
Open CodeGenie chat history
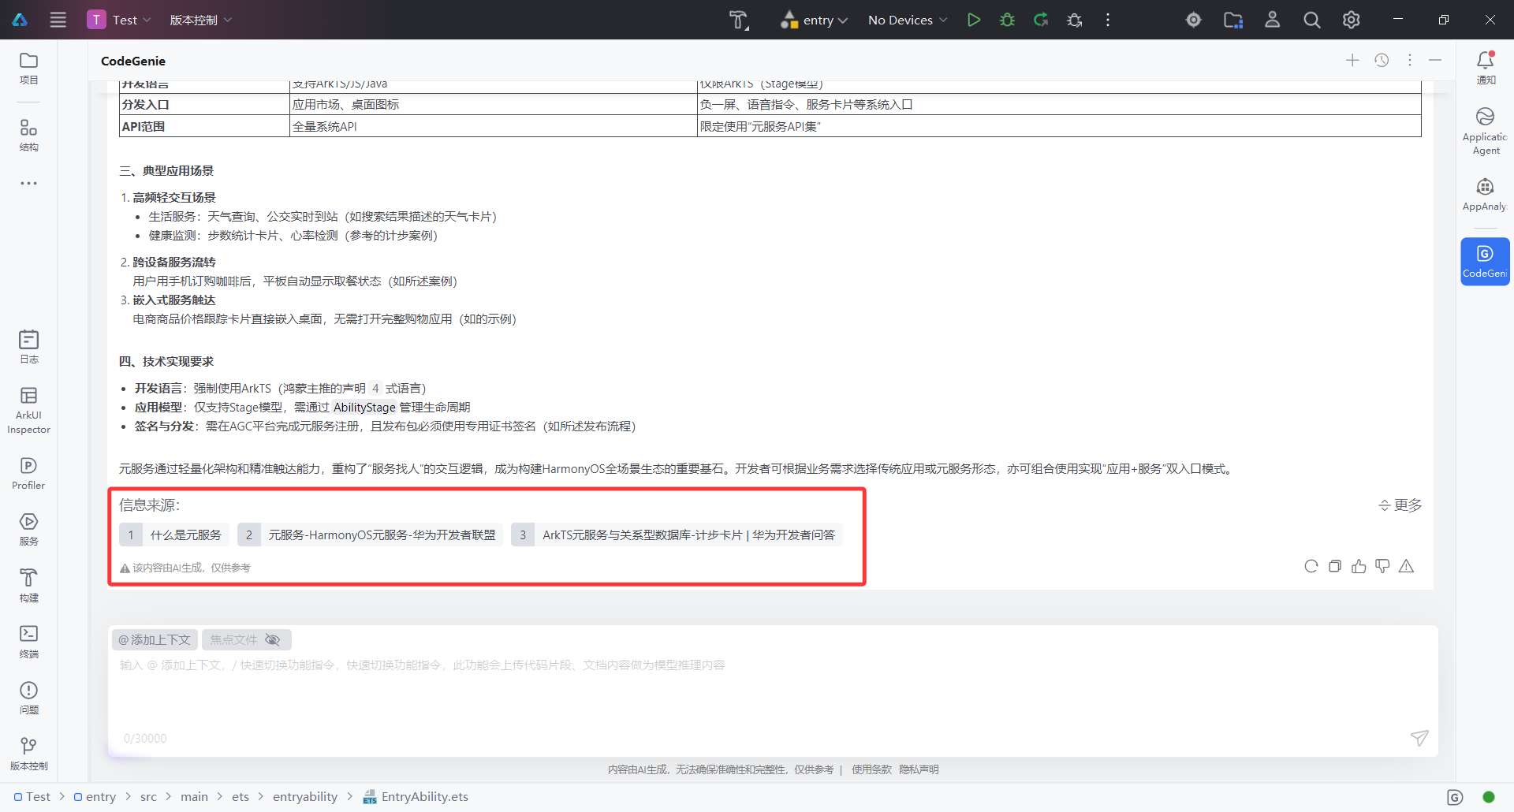point(1382,61)
